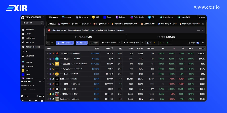Toggle the megaphone ads filter
This screenshot has width=227, height=113.
[x=162, y=43]
